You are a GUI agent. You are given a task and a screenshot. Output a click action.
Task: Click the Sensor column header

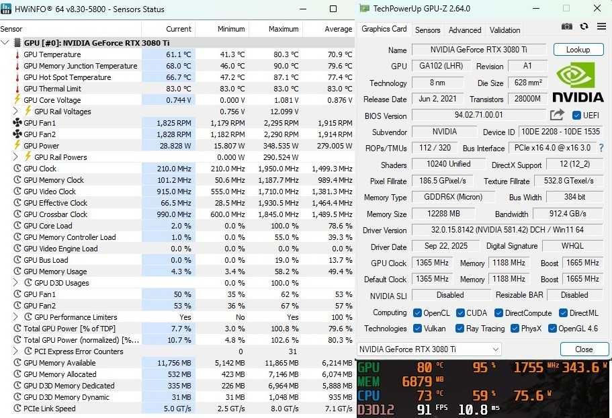(x=71, y=29)
